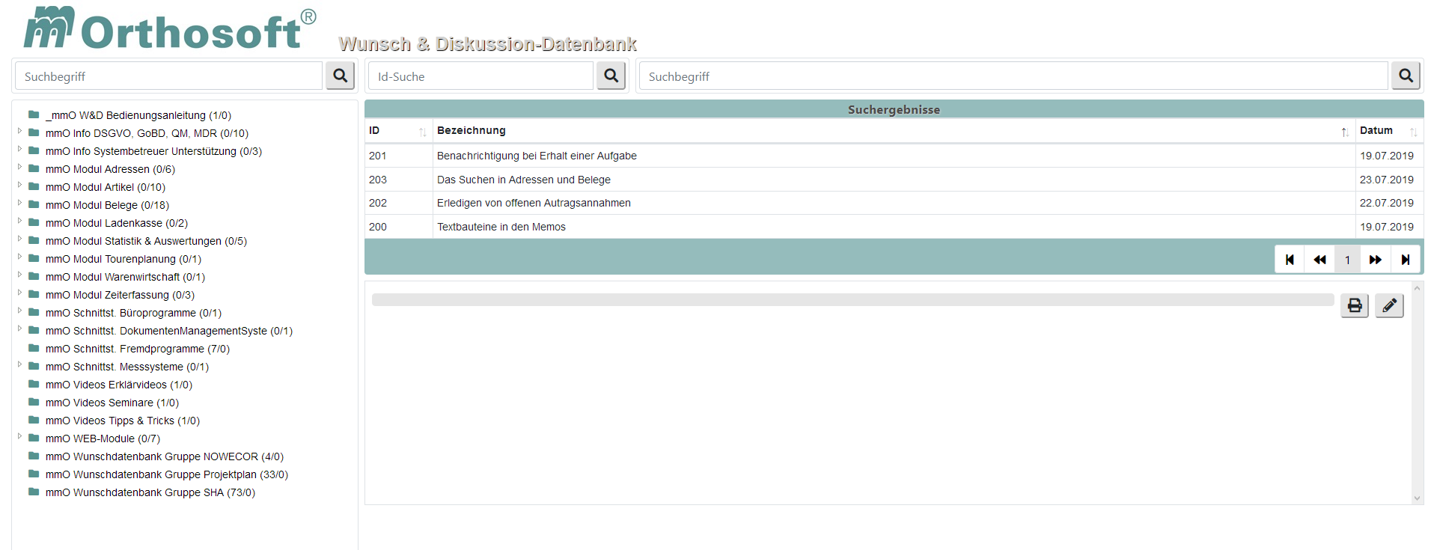The height and width of the screenshot is (550, 1434).
Task: Click the Id-Suche input field
Action: tap(480, 76)
